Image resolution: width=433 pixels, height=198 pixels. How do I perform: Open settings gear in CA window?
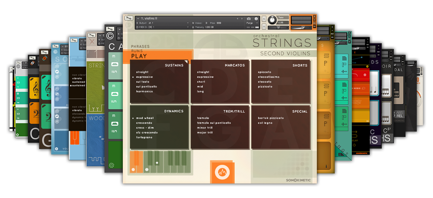112,166
